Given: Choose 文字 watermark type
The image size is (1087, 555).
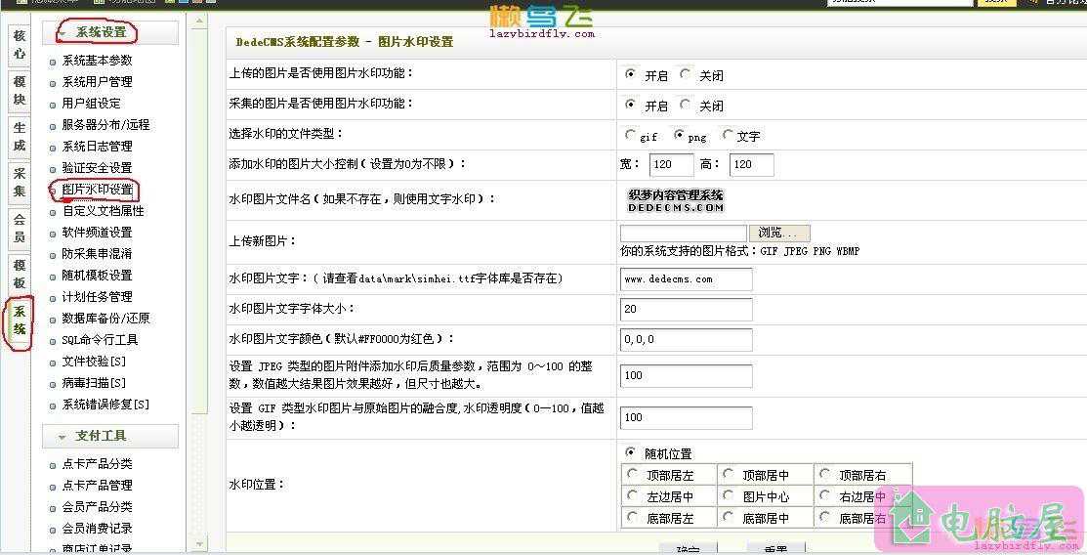Looking at the screenshot, I should (x=728, y=135).
